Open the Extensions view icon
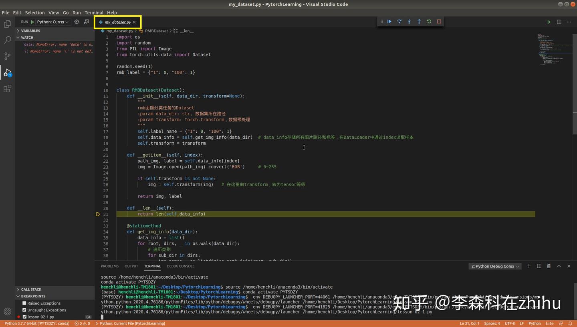The height and width of the screenshot is (327, 577). click(x=7, y=89)
